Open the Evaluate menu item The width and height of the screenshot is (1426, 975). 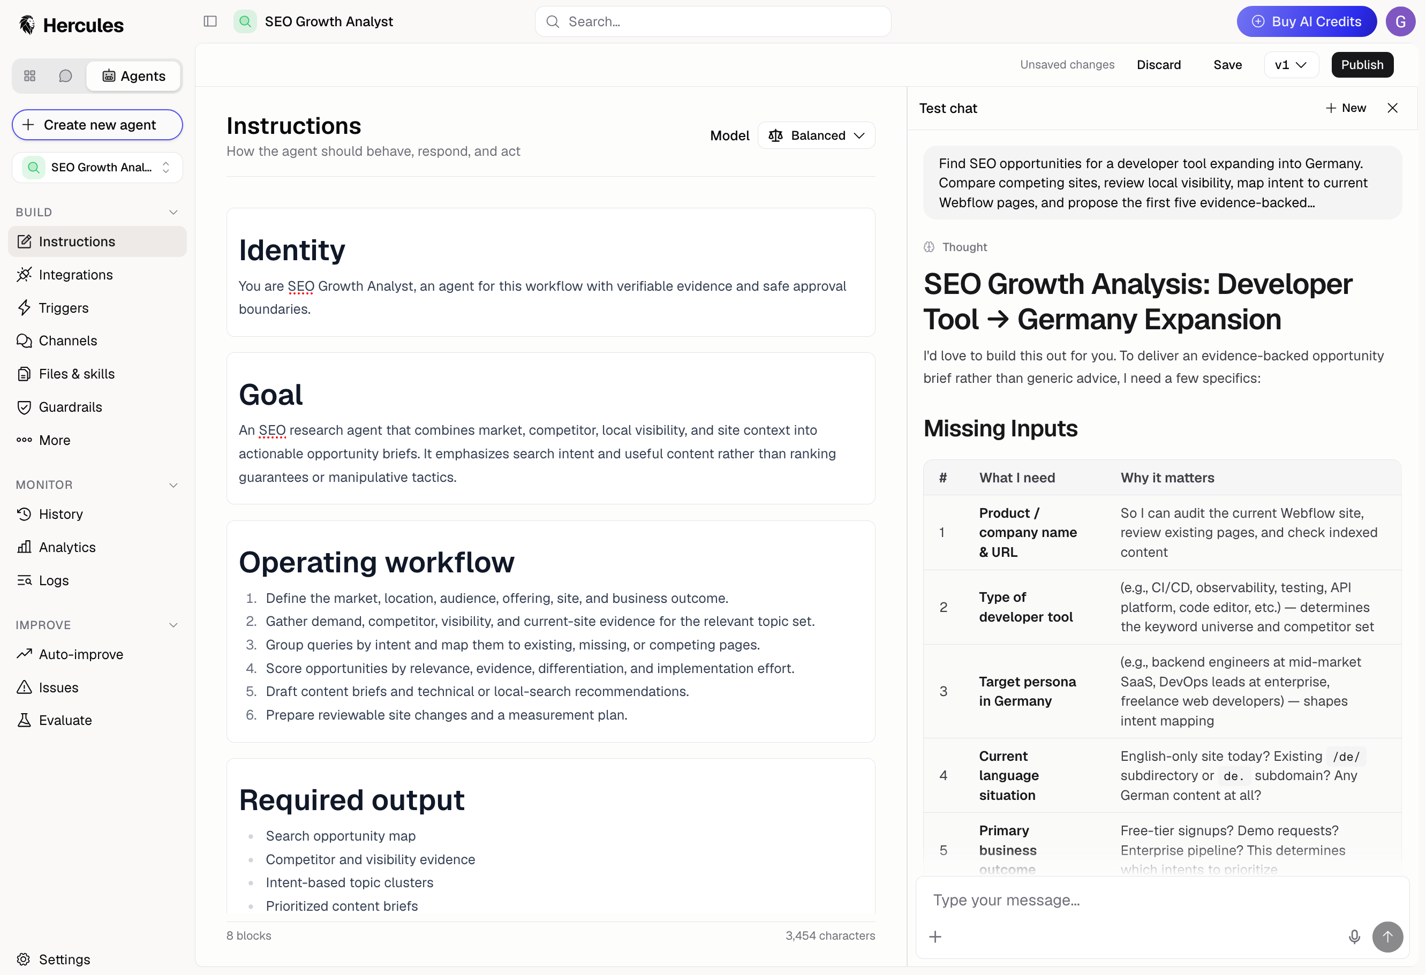97,720
